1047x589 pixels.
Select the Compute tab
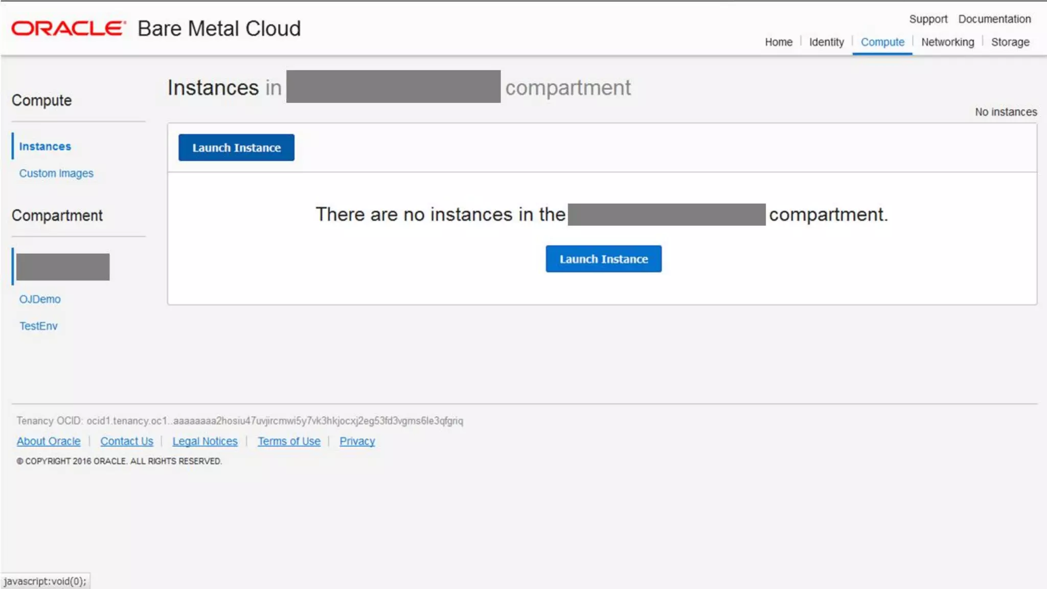[x=882, y=42]
